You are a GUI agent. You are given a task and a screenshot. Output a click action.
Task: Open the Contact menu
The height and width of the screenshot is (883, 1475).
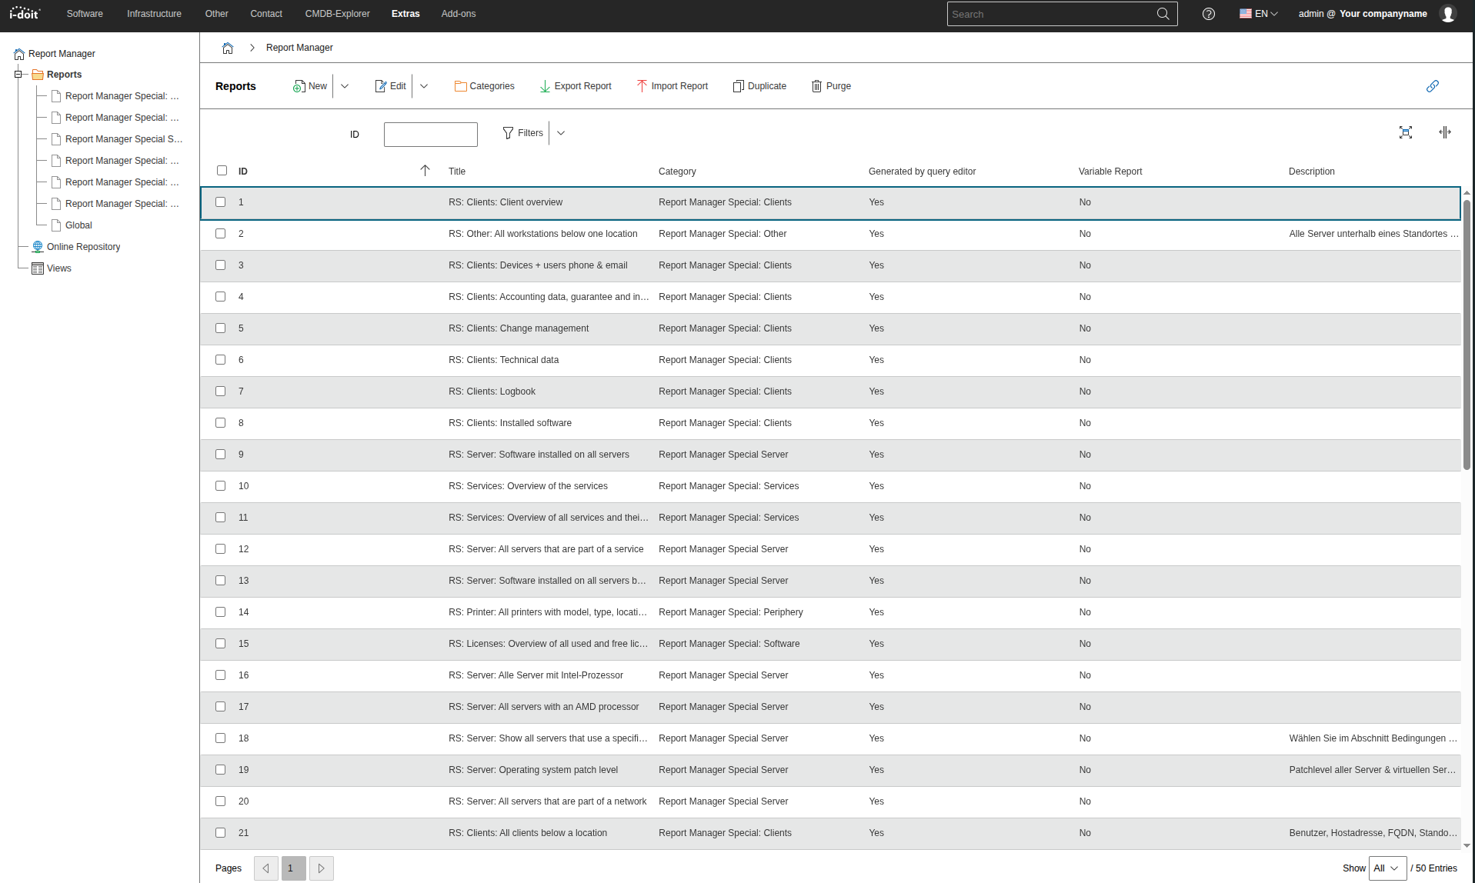(x=266, y=14)
